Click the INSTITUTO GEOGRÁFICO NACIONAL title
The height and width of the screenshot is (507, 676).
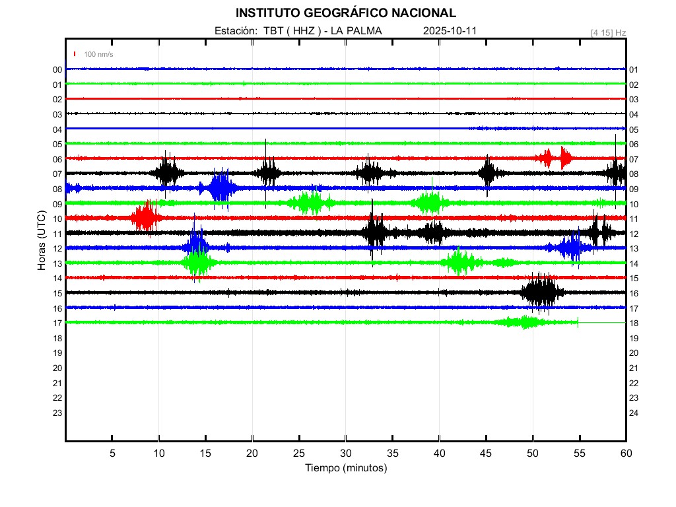point(345,13)
